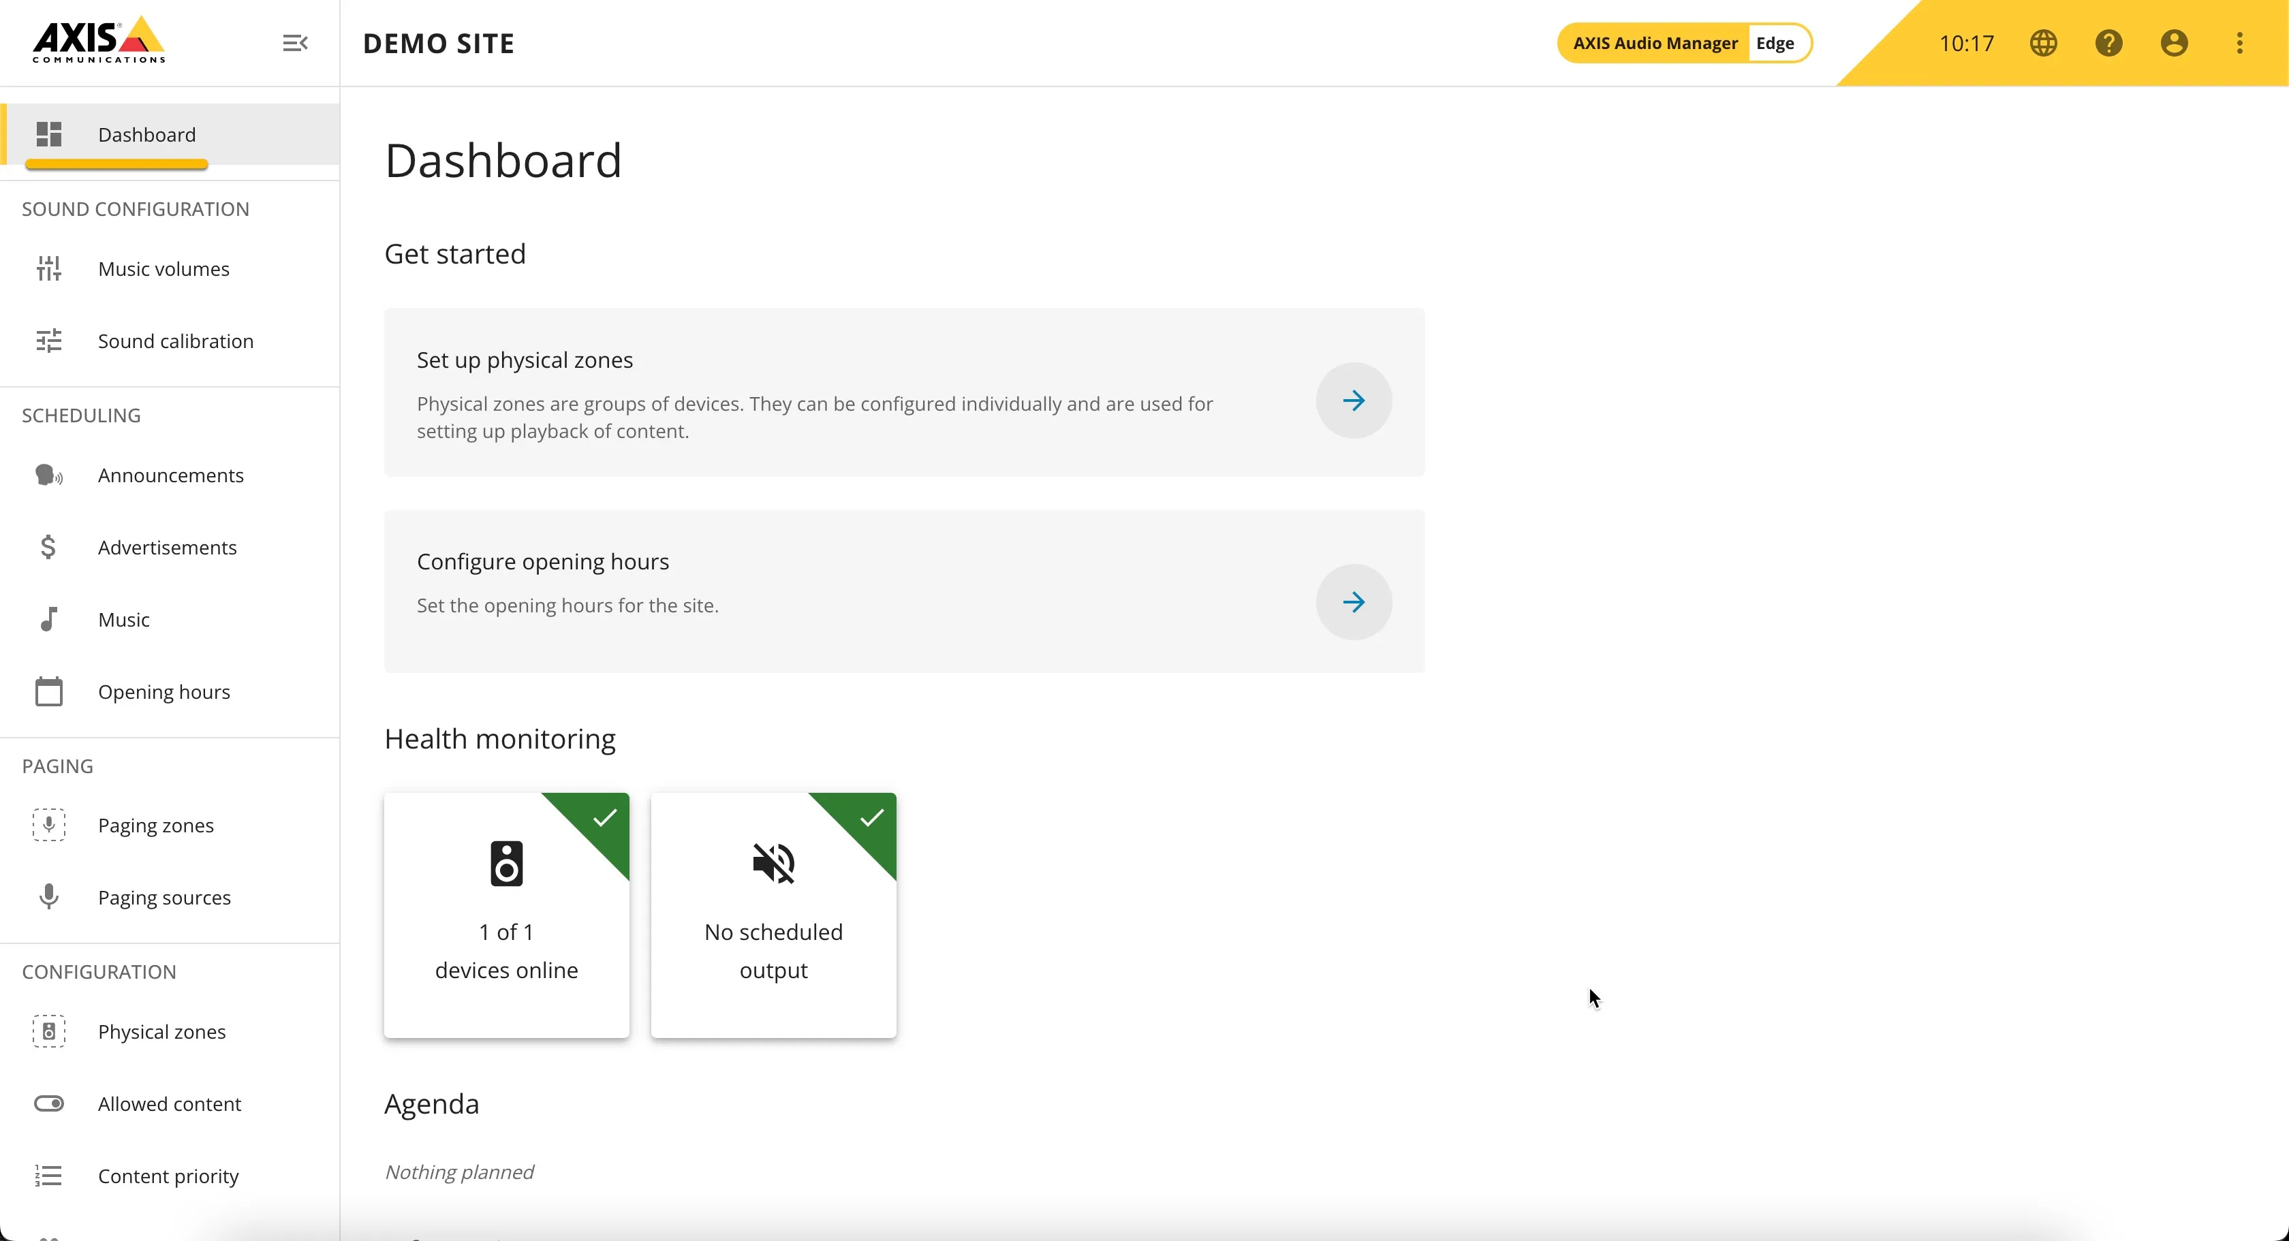Screen dimensions: 2289x1241
Task: Click the 10:17 clock display
Action: tap(1967, 43)
